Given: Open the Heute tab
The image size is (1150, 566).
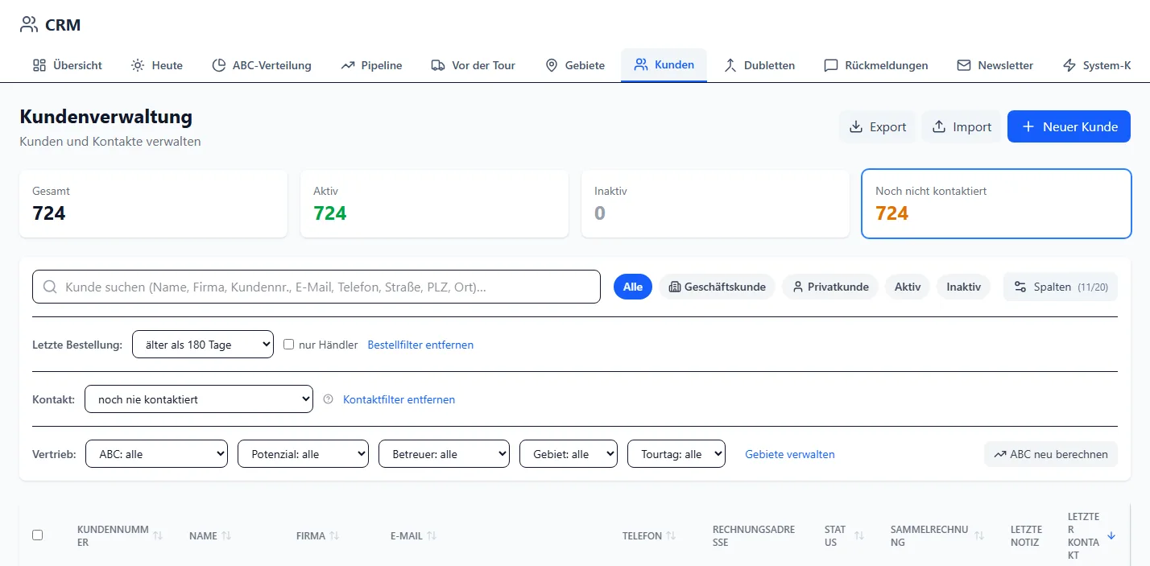Looking at the screenshot, I should 157,65.
